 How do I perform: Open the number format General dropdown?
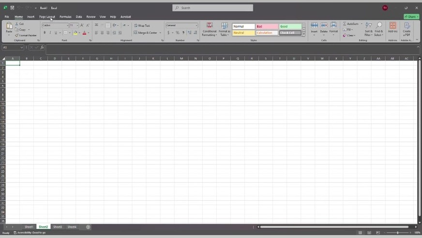196,25
